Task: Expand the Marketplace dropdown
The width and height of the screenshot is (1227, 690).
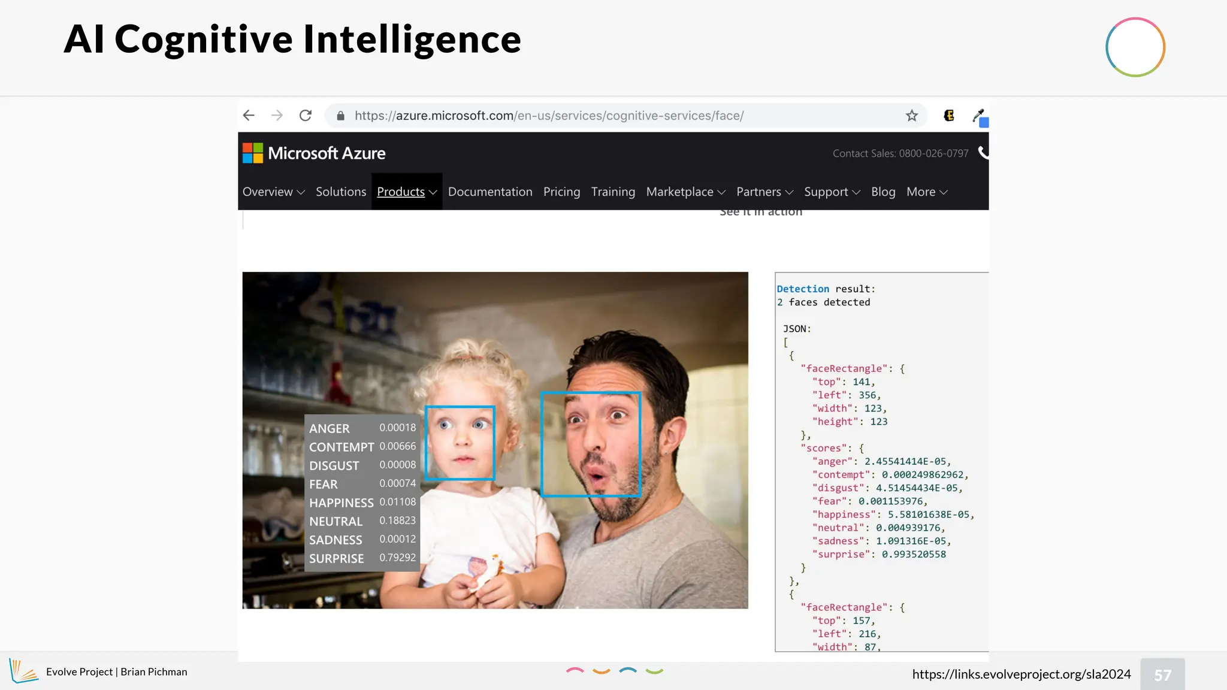Action: 686,192
